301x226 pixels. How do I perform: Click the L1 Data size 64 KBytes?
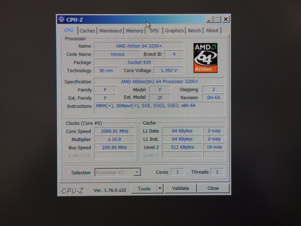pos(182,131)
